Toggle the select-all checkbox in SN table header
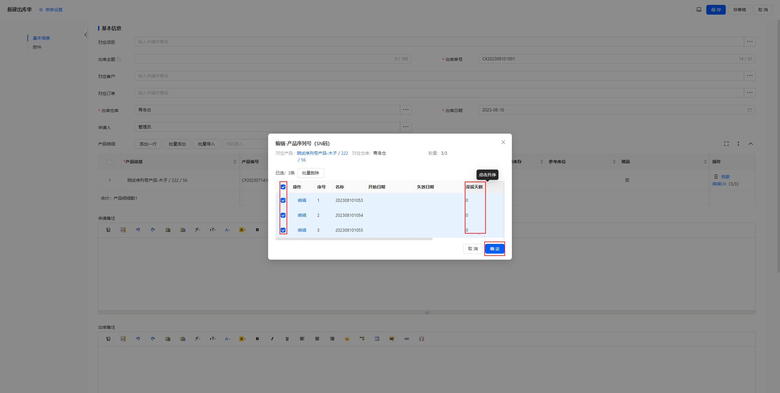780x393 pixels. pos(283,187)
